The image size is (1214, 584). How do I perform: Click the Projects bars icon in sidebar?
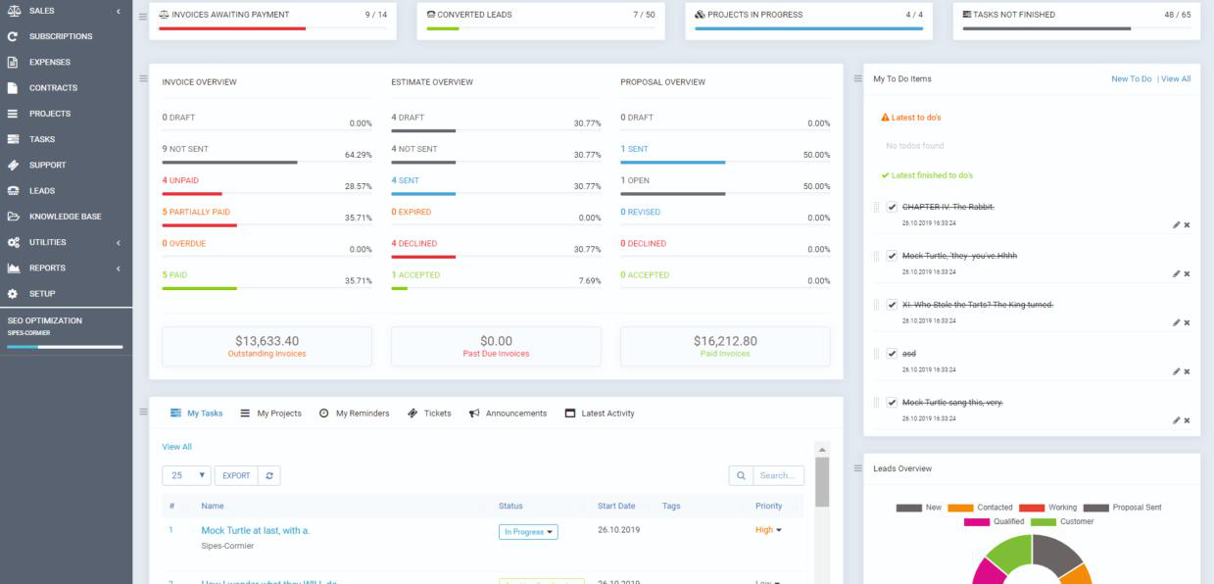point(13,114)
